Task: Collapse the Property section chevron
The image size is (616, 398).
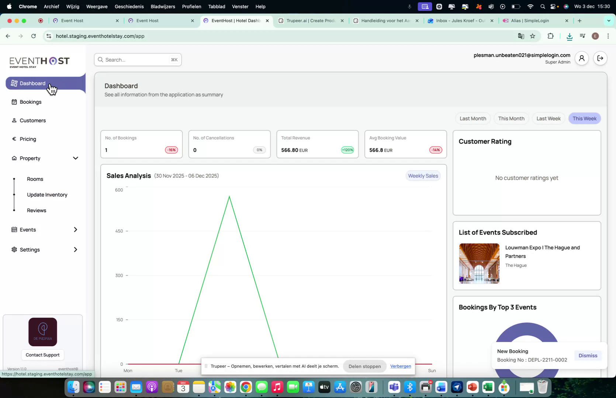Action: [76, 158]
